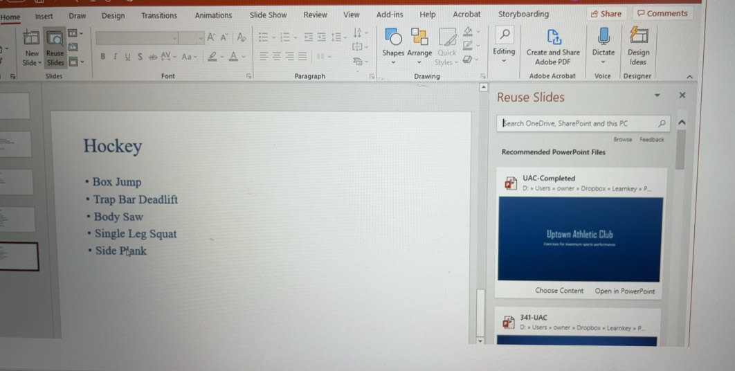Open Reuse Slides pane options arrow

[x=657, y=96]
